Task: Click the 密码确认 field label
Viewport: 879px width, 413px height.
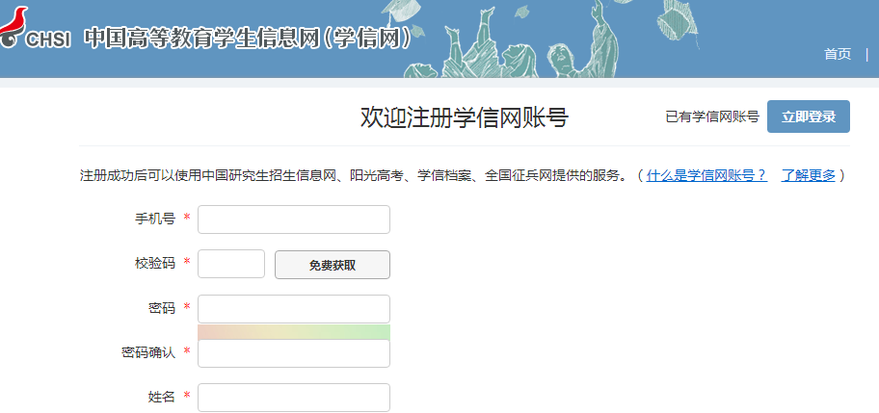Action: [142, 353]
